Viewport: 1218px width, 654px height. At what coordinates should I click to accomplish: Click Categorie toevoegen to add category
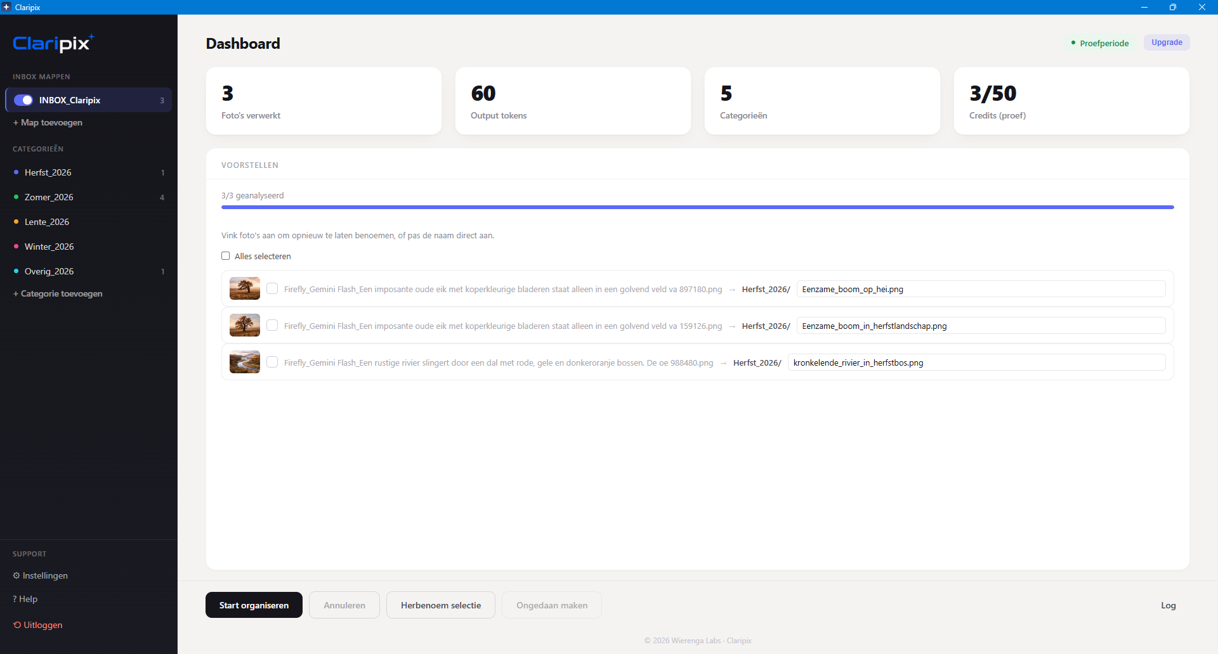click(x=58, y=293)
